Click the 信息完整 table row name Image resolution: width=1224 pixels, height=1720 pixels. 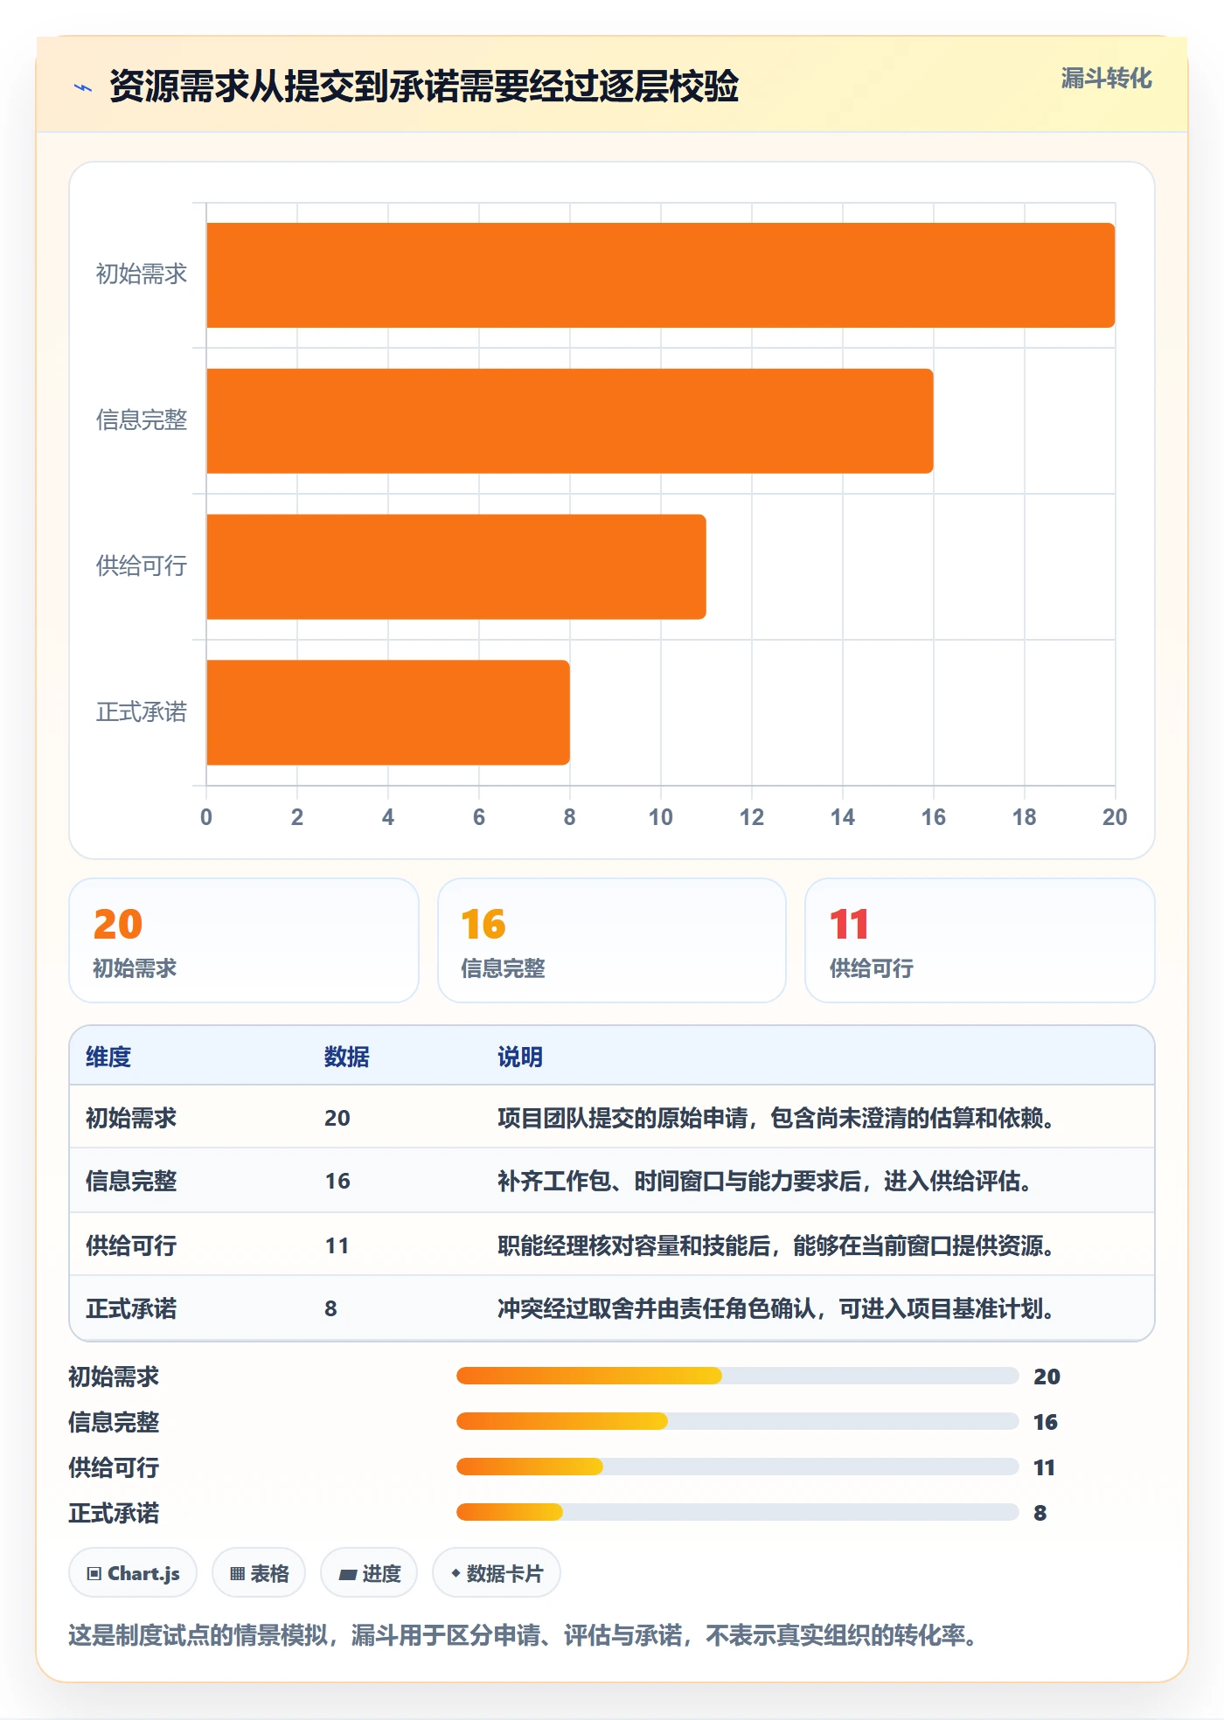tap(131, 1181)
